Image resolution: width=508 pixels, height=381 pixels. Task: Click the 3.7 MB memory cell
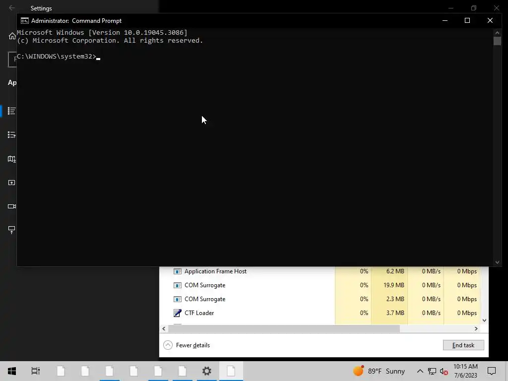pos(389,313)
